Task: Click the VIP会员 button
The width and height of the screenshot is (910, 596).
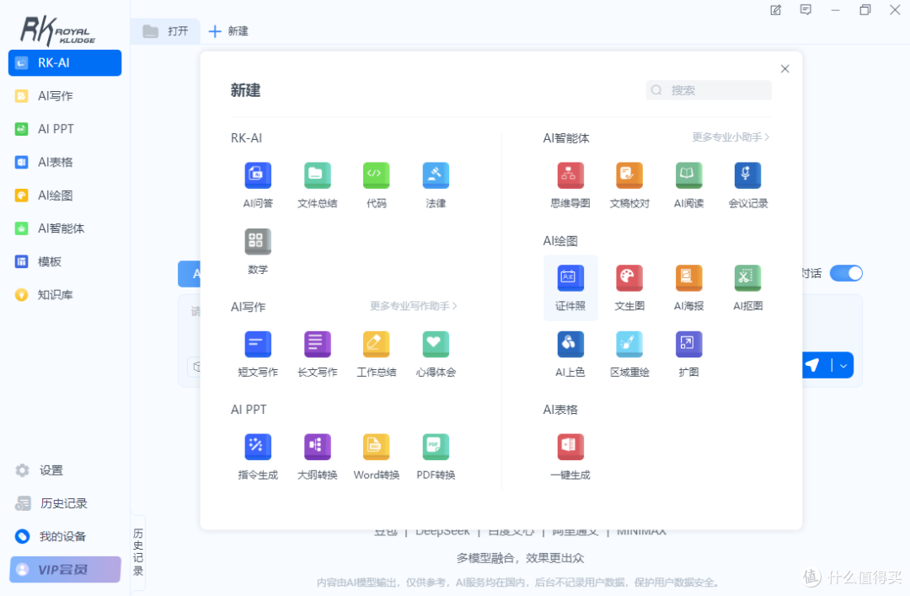Action: [65, 569]
